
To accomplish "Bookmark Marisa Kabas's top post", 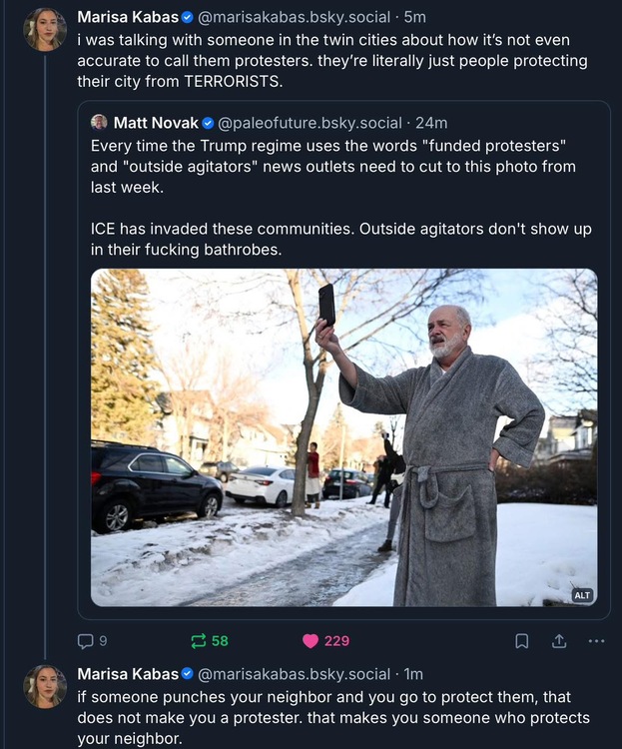I will click(521, 641).
